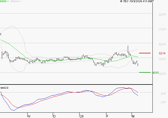Click the 4000 price axis label
Screen dimensions: 168x118
[x=163, y=74]
